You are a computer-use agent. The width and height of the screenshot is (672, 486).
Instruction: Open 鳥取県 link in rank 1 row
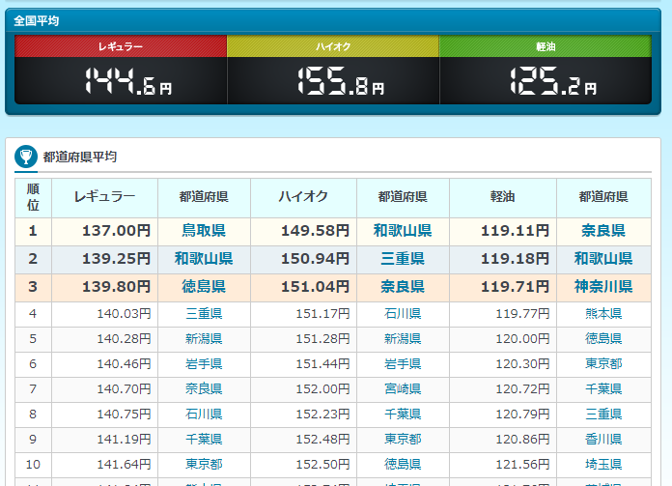click(x=204, y=231)
